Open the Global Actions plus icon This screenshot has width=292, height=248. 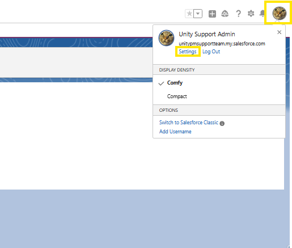pyautogui.click(x=212, y=14)
